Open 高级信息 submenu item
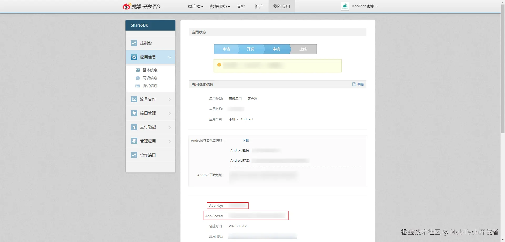 150,78
